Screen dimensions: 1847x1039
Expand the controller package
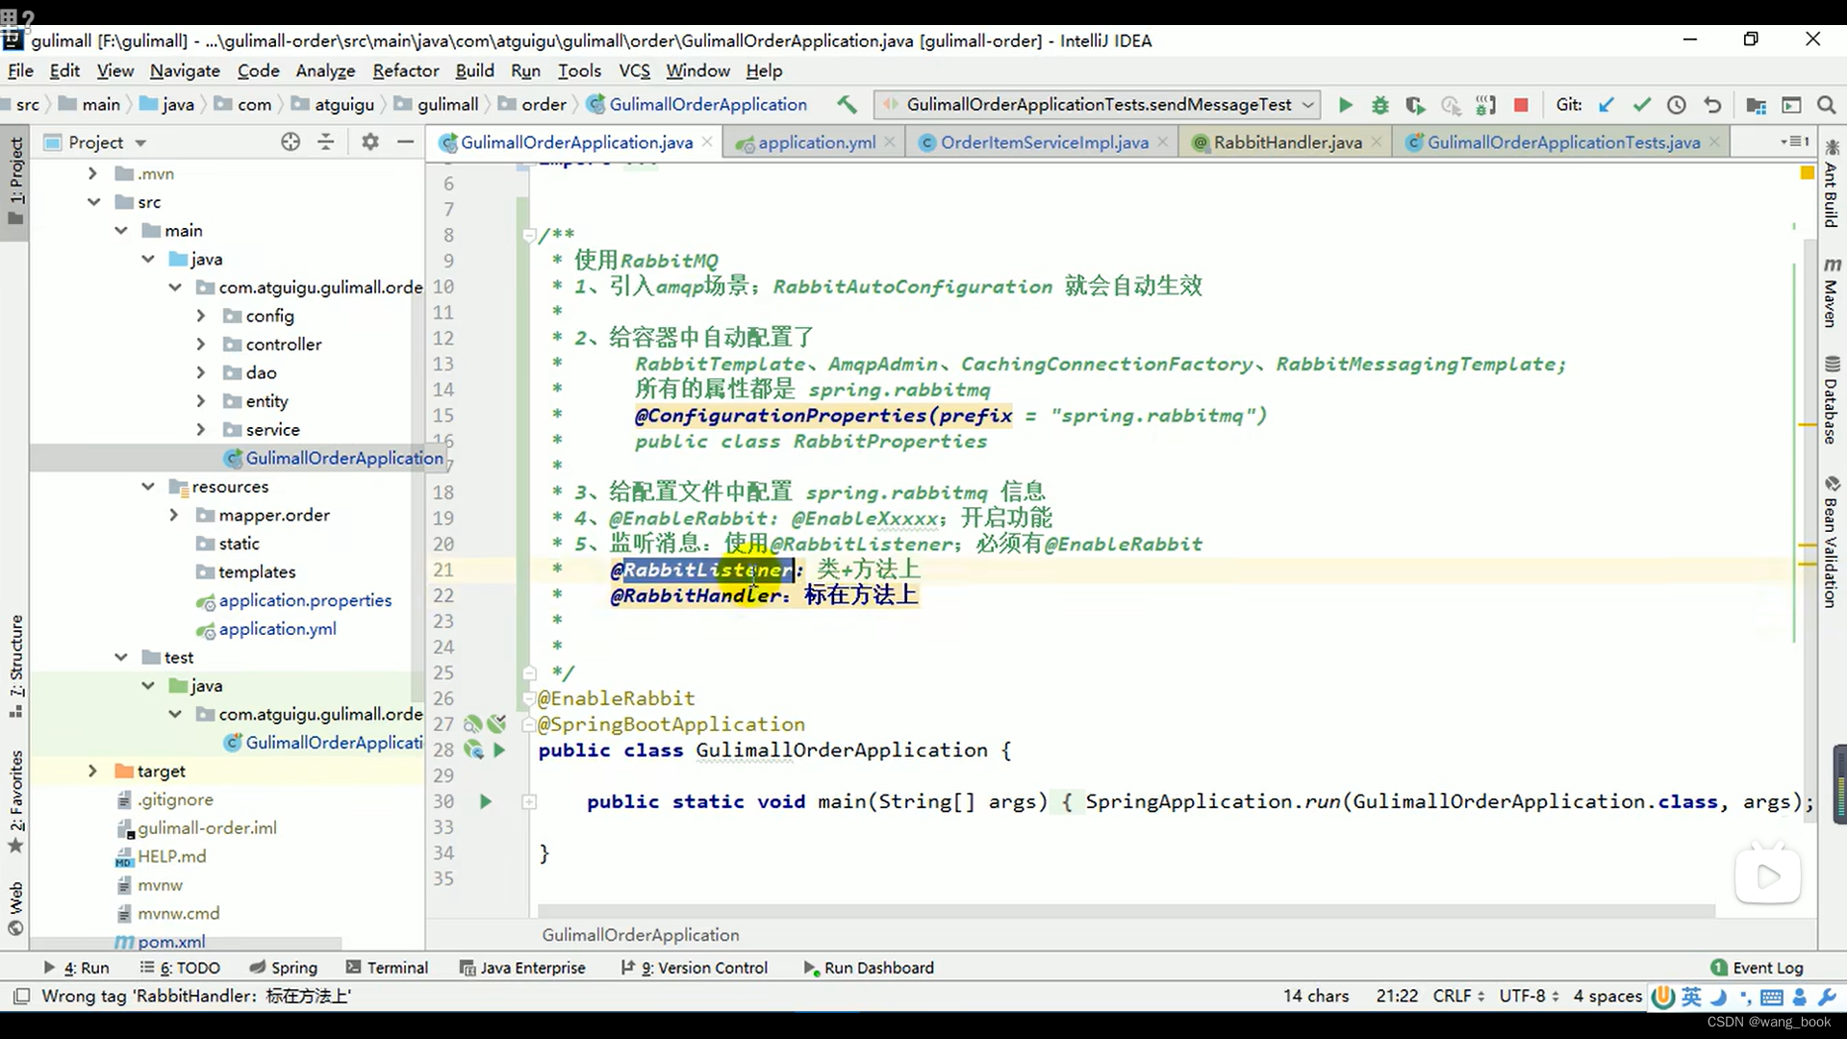[200, 344]
